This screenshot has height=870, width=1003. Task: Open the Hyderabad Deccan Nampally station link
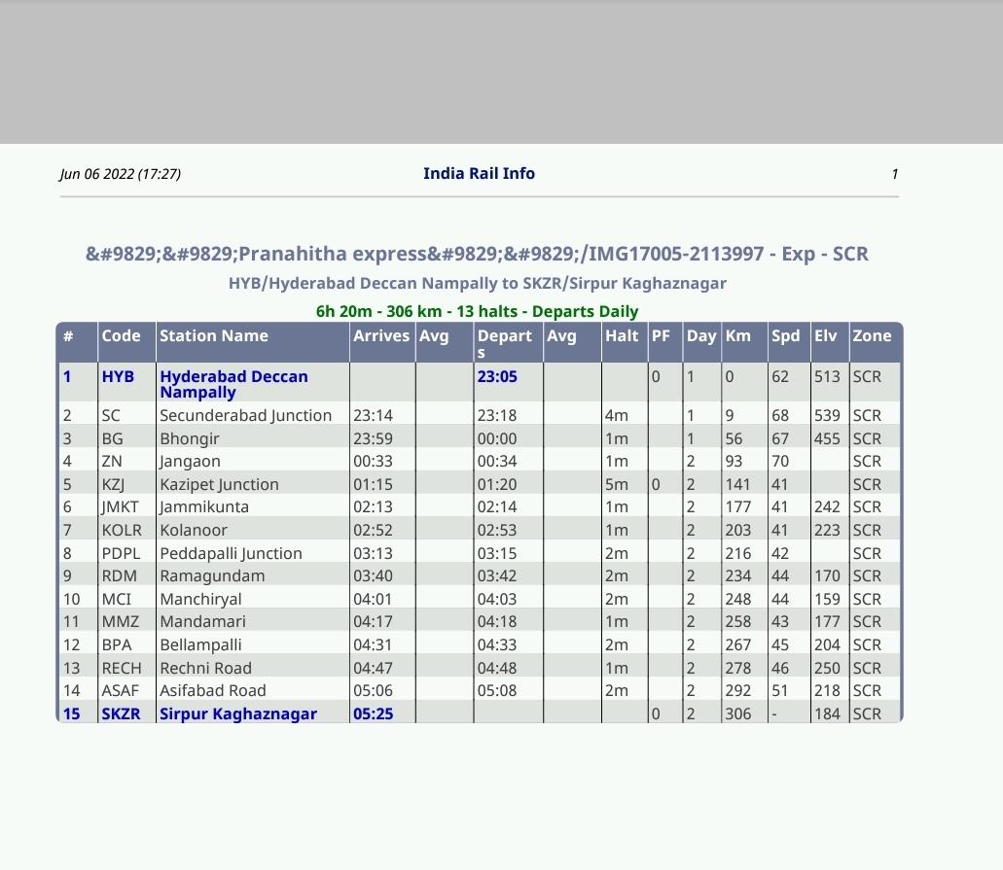[233, 384]
